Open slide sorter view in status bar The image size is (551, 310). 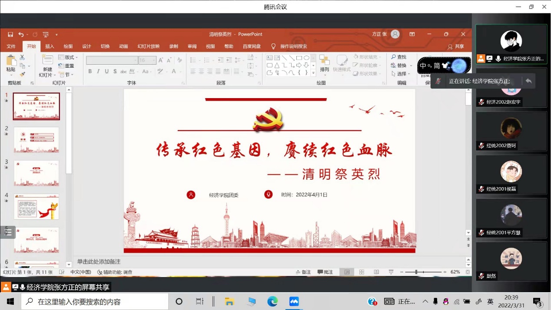click(362, 272)
